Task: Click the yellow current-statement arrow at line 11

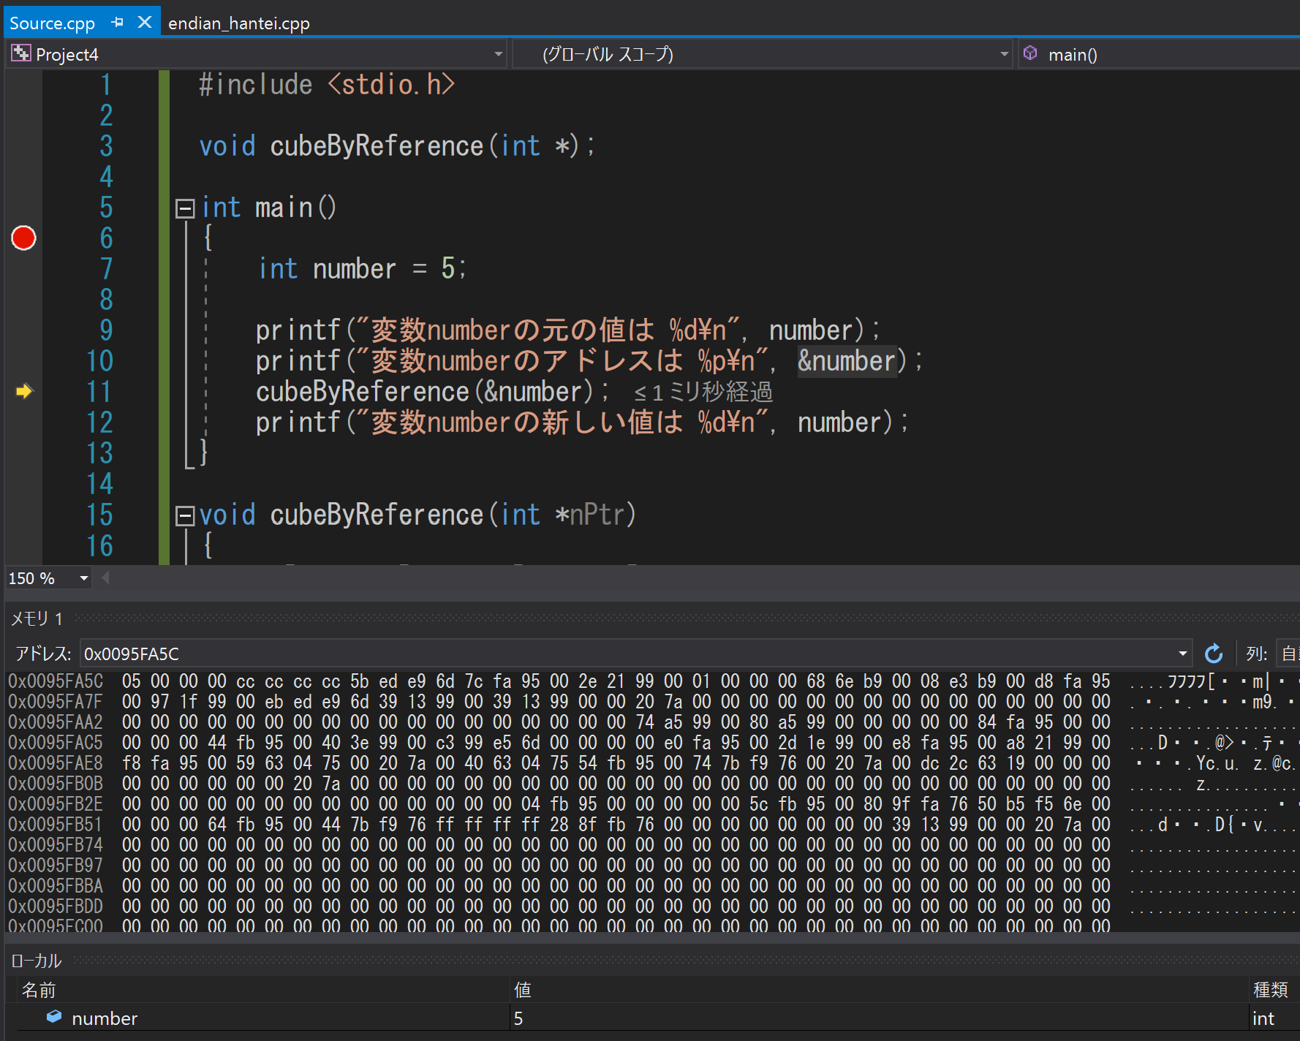Action: pyautogui.click(x=24, y=391)
